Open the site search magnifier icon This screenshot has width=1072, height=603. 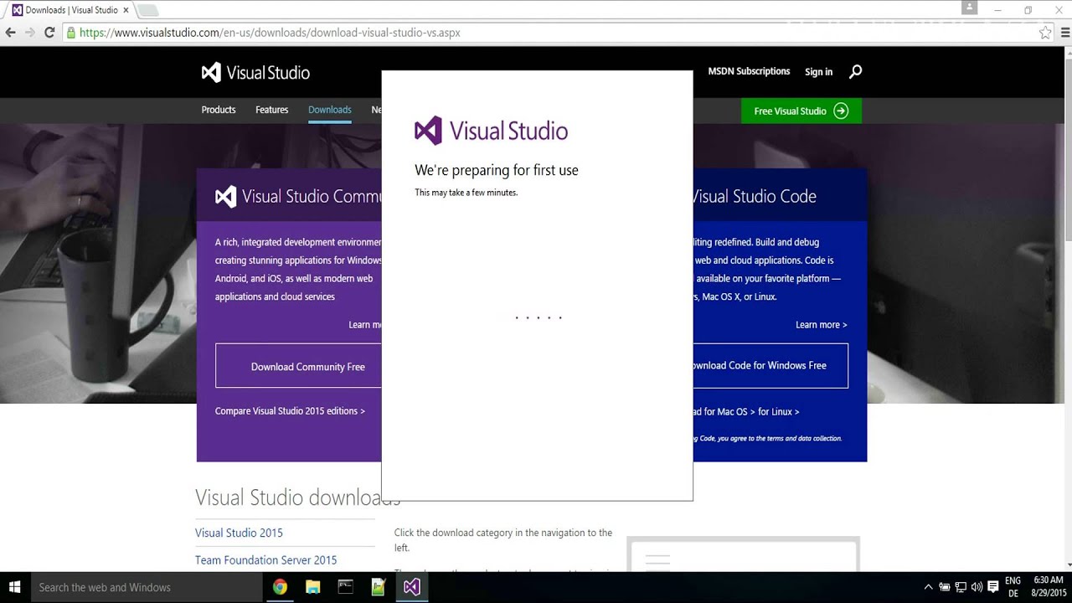coord(855,72)
